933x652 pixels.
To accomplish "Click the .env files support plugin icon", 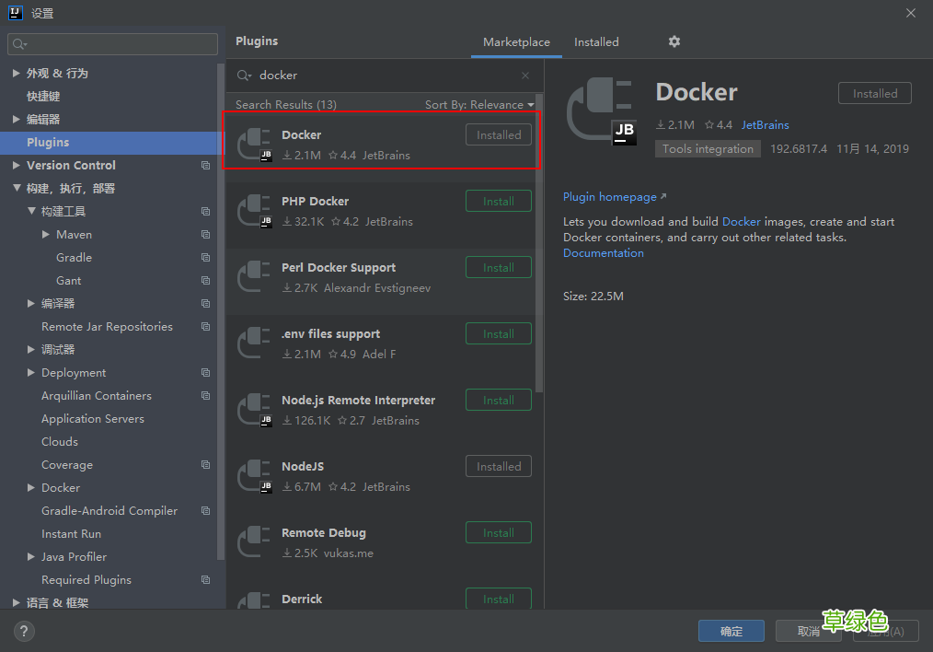I will 254,343.
